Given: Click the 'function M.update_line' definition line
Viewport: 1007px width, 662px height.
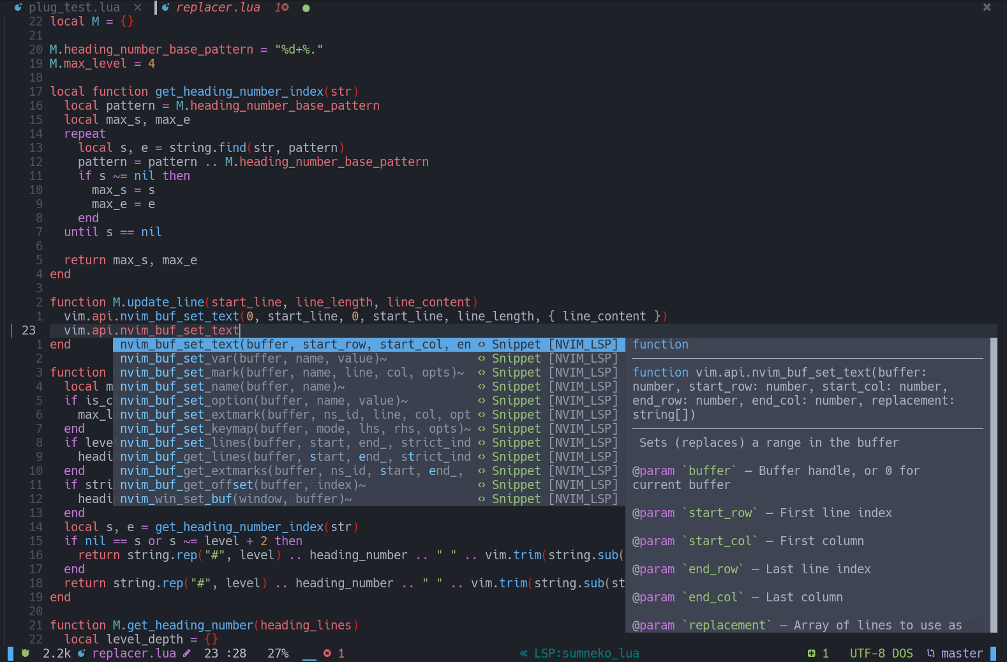Looking at the screenshot, I should click(x=264, y=302).
